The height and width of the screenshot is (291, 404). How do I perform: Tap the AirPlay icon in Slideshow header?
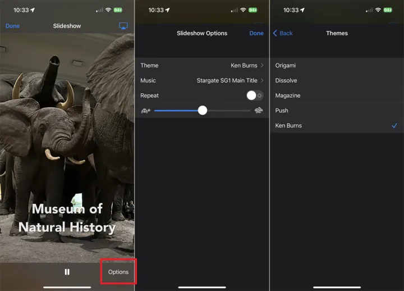point(123,26)
